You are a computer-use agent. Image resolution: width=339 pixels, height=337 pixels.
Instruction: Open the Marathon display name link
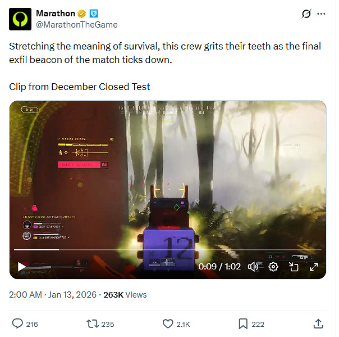pos(56,14)
